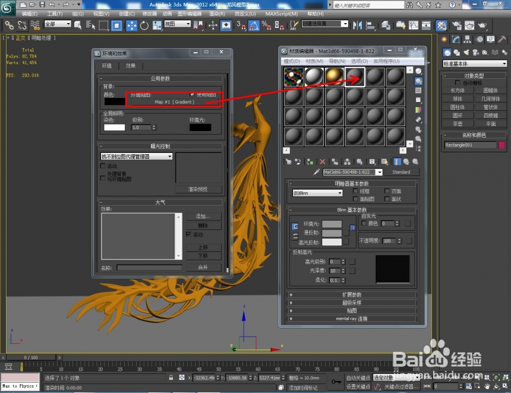
Task: Open Rectangle001 object color swatch
Action: coord(501,145)
